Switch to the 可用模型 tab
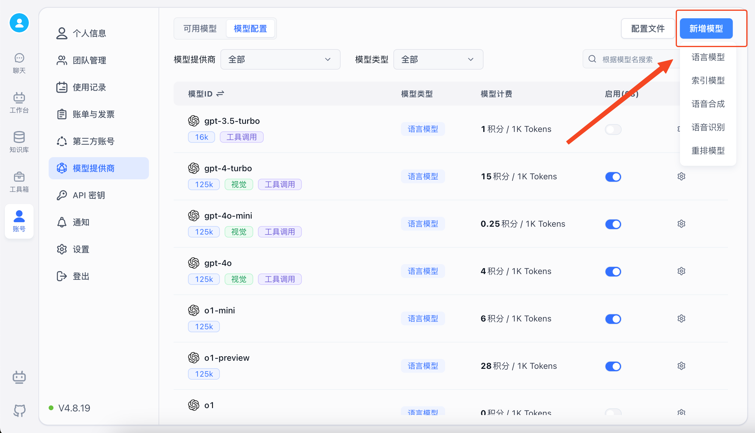Image resolution: width=755 pixels, height=433 pixels. tap(200, 29)
